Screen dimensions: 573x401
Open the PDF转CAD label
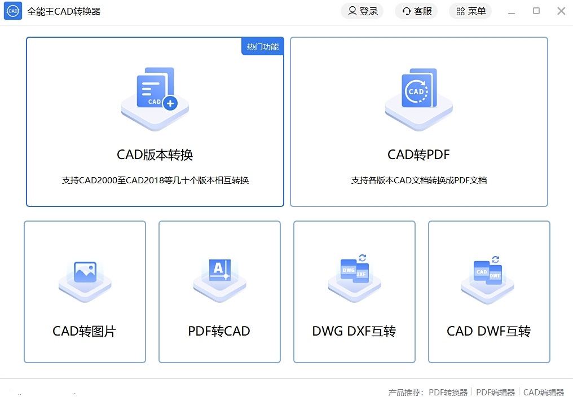tap(219, 331)
